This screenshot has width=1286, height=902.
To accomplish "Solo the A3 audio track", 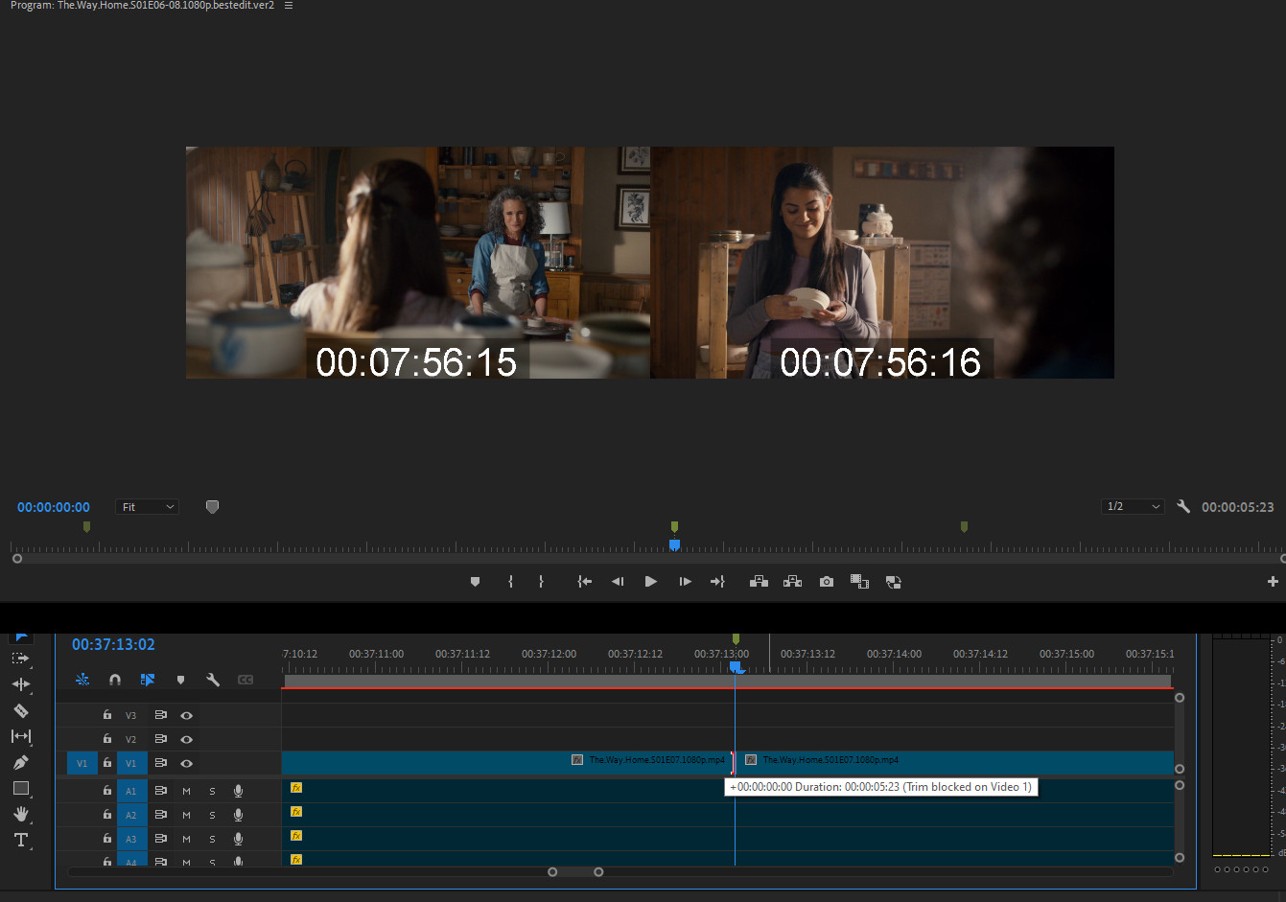I will pos(212,839).
